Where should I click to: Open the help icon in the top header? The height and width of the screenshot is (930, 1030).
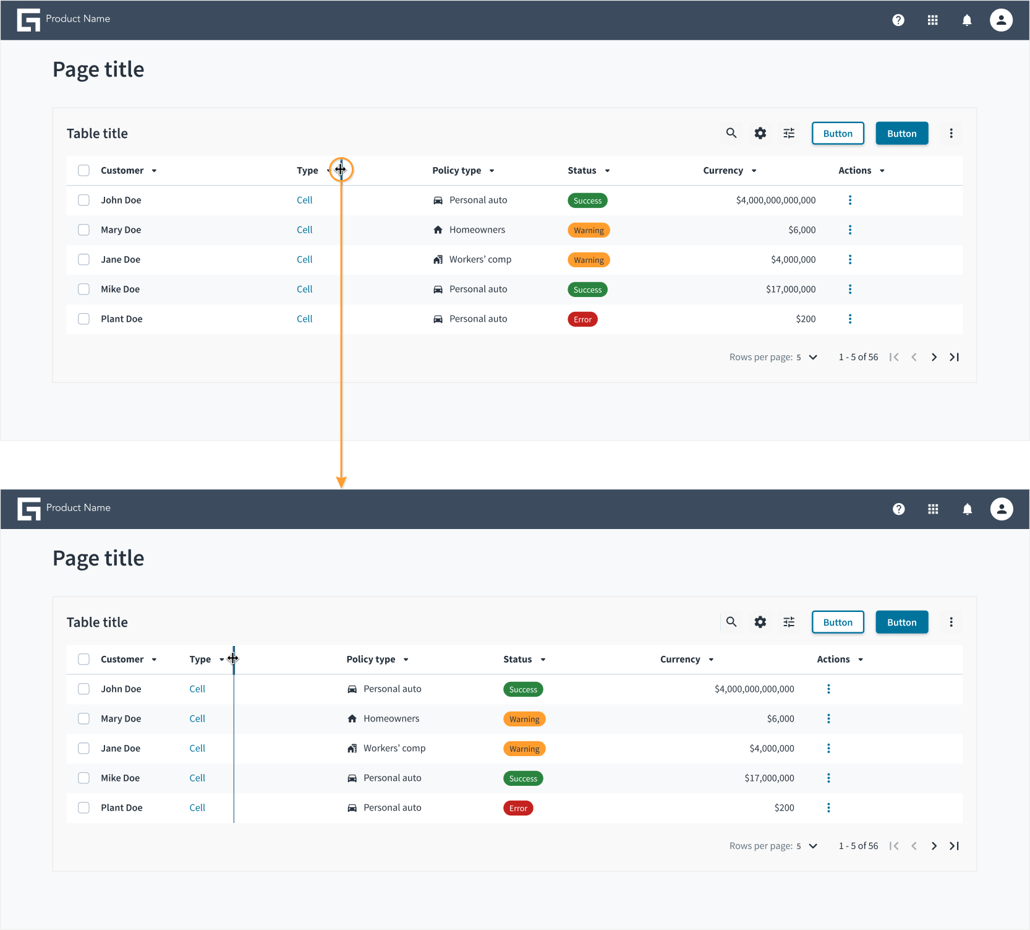click(x=898, y=20)
